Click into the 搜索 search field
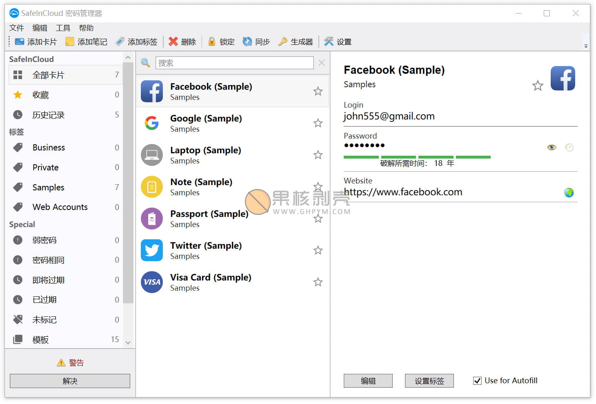Viewport: 596px width, 404px height. click(x=235, y=63)
